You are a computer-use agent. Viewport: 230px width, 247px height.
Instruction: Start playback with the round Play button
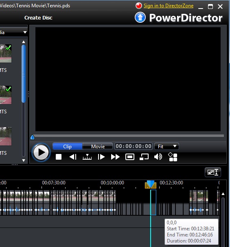pos(41,152)
